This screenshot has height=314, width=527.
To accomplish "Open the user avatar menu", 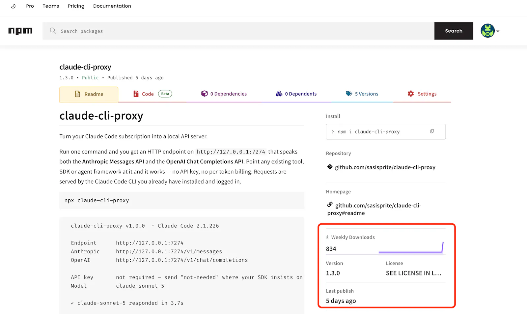I will pos(490,31).
